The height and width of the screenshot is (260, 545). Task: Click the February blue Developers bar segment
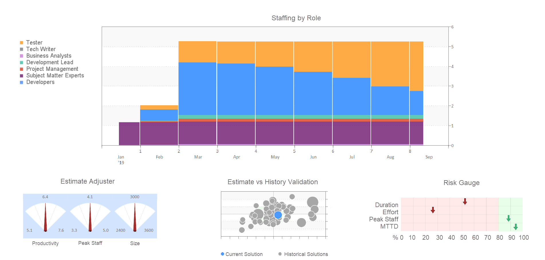point(159,115)
